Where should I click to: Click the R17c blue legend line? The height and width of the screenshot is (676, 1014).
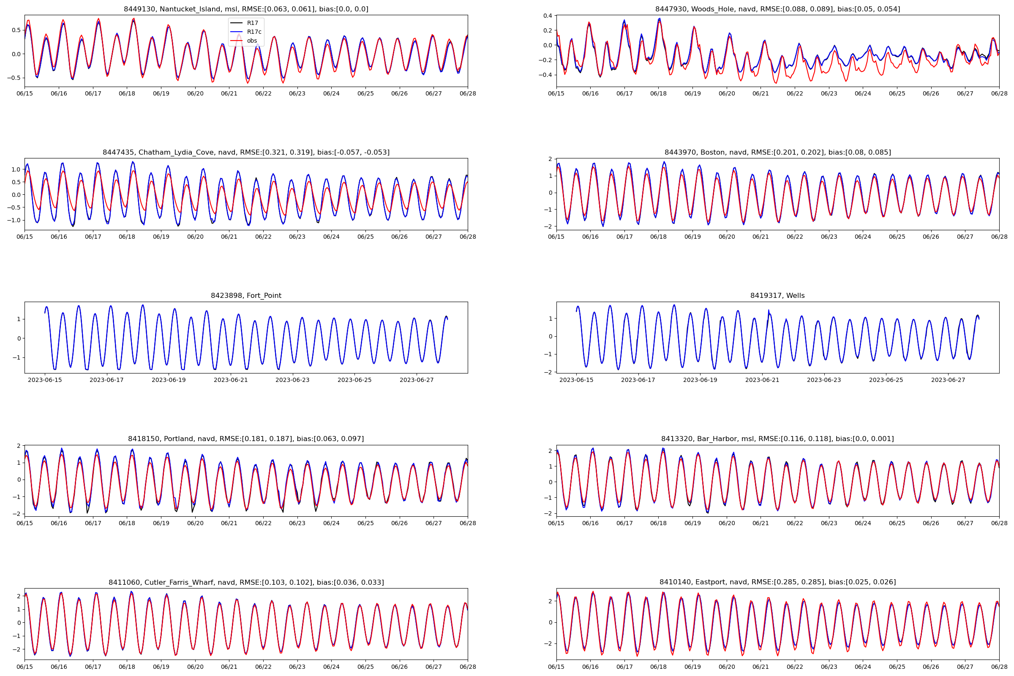pyautogui.click(x=236, y=32)
